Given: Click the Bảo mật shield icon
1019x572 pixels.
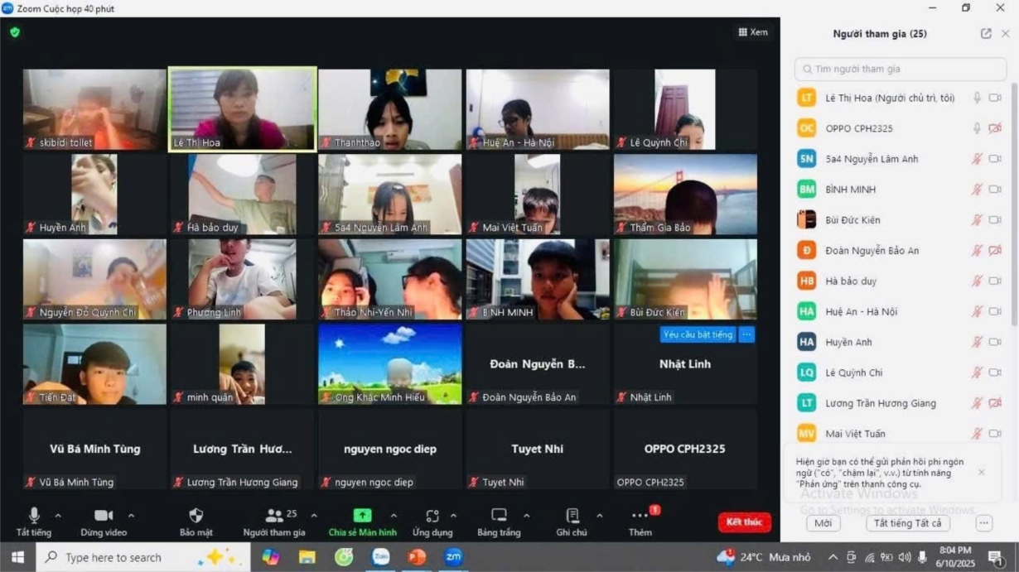Looking at the screenshot, I should [x=196, y=516].
